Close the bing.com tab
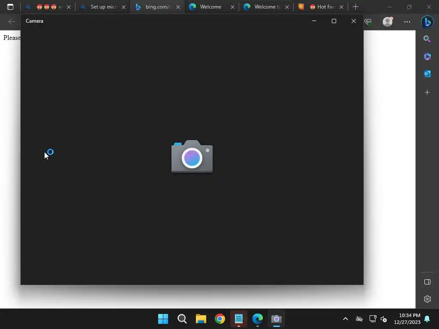Screen dimensions: 439x329 coord(178,7)
